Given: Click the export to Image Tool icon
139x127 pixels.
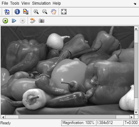Looking at the screenshot, I should [7, 12].
